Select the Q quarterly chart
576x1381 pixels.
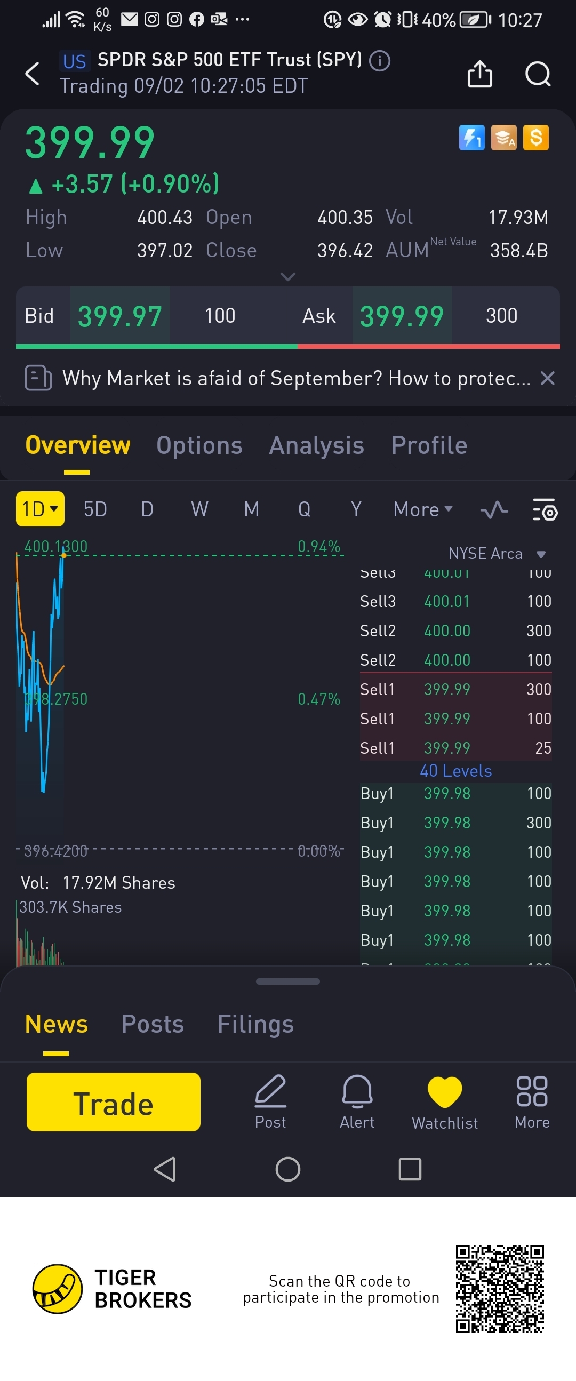[x=304, y=509]
